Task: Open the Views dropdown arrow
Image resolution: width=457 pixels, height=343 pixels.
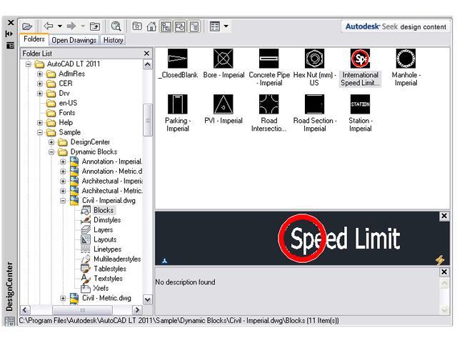Action: tap(226, 26)
